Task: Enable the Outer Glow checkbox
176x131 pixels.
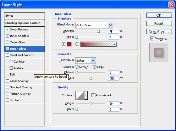Action: 8,42
